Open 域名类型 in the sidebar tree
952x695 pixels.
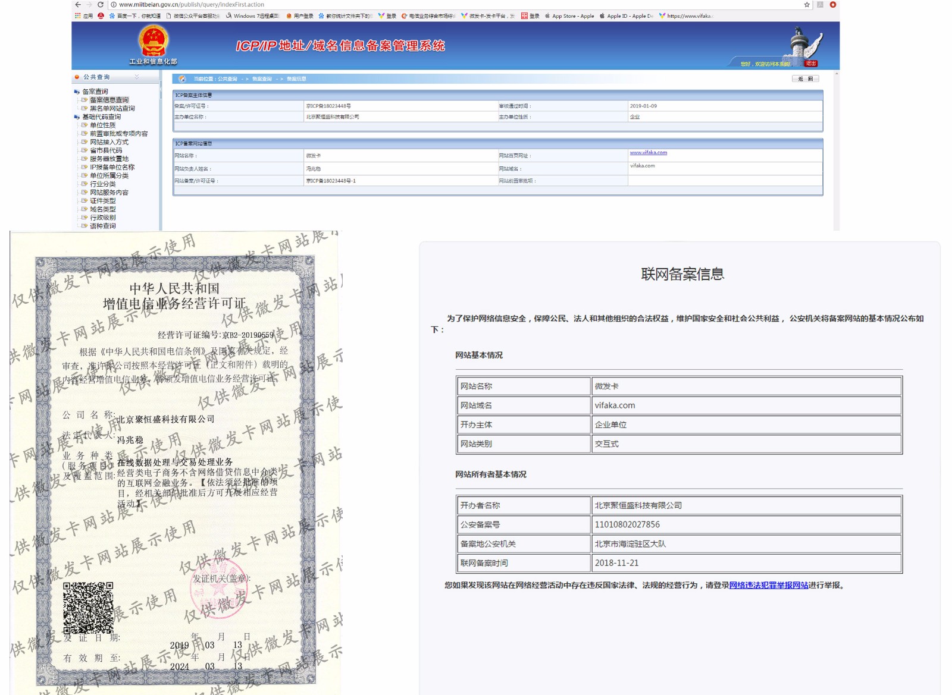click(103, 209)
